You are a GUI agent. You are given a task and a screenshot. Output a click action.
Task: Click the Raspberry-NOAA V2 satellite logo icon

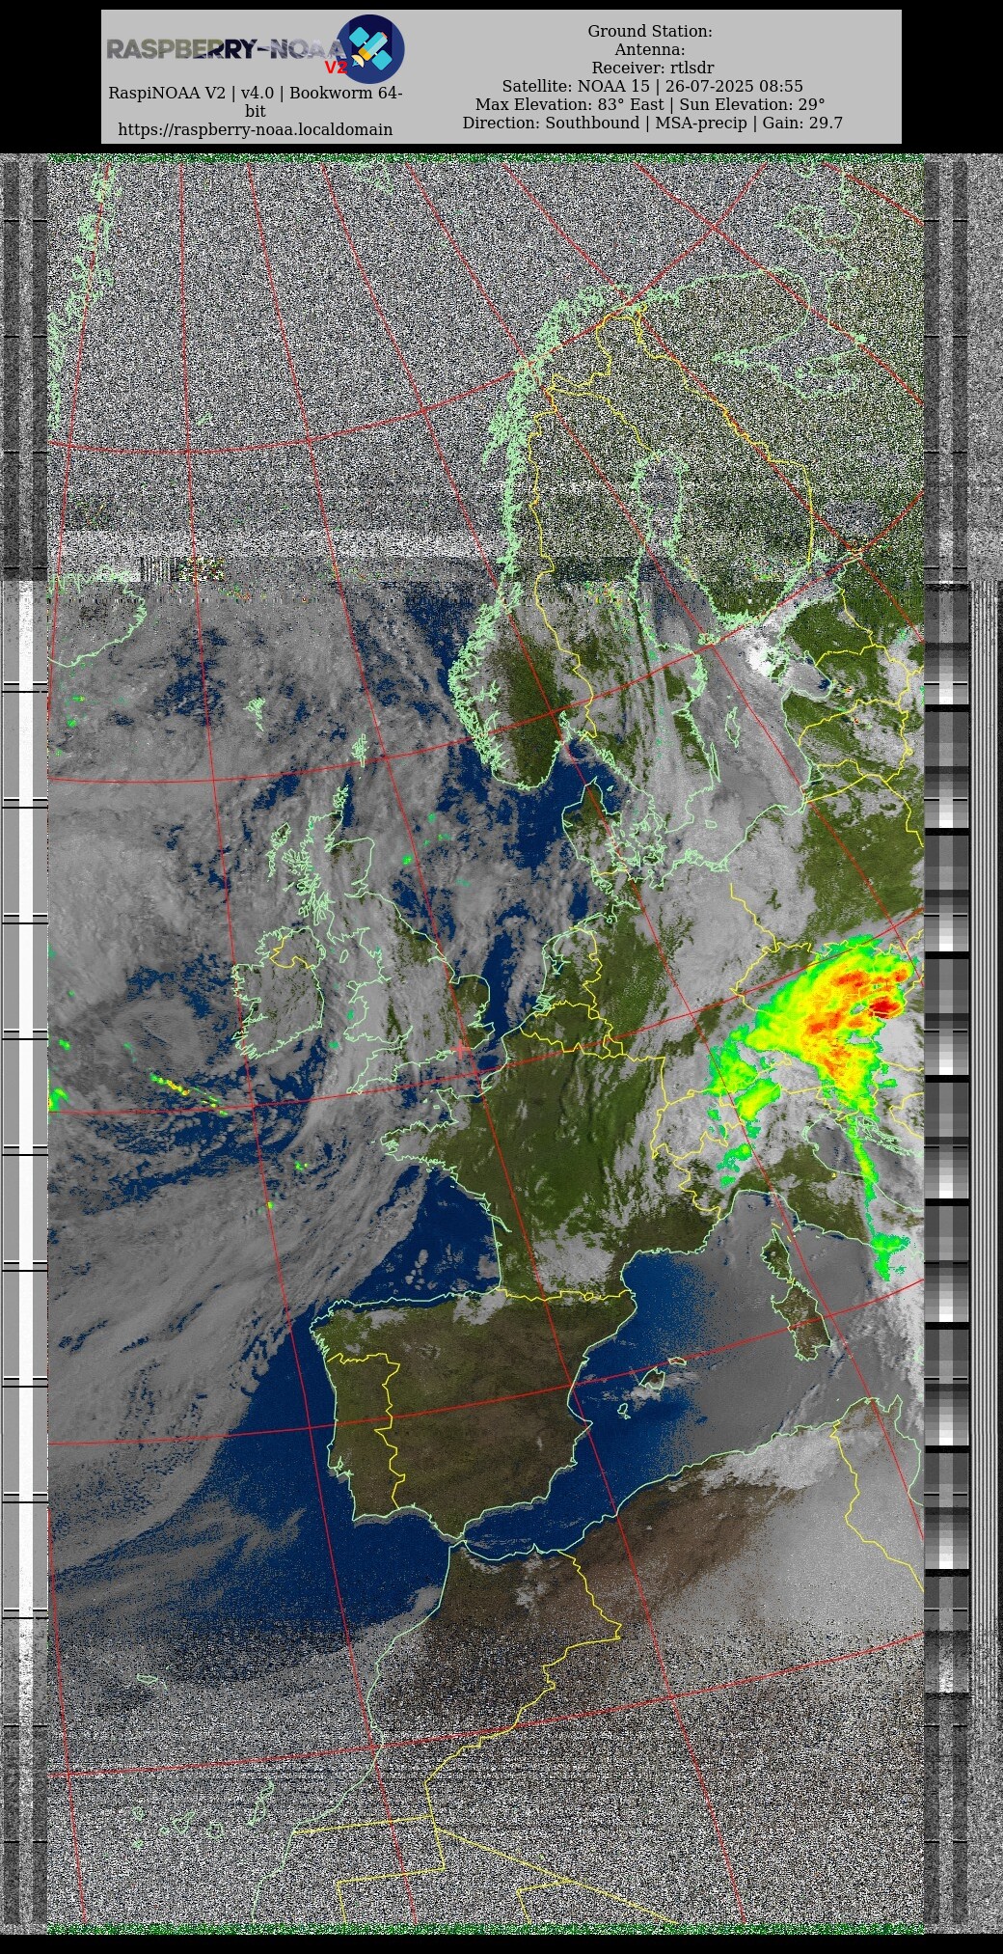369,48
